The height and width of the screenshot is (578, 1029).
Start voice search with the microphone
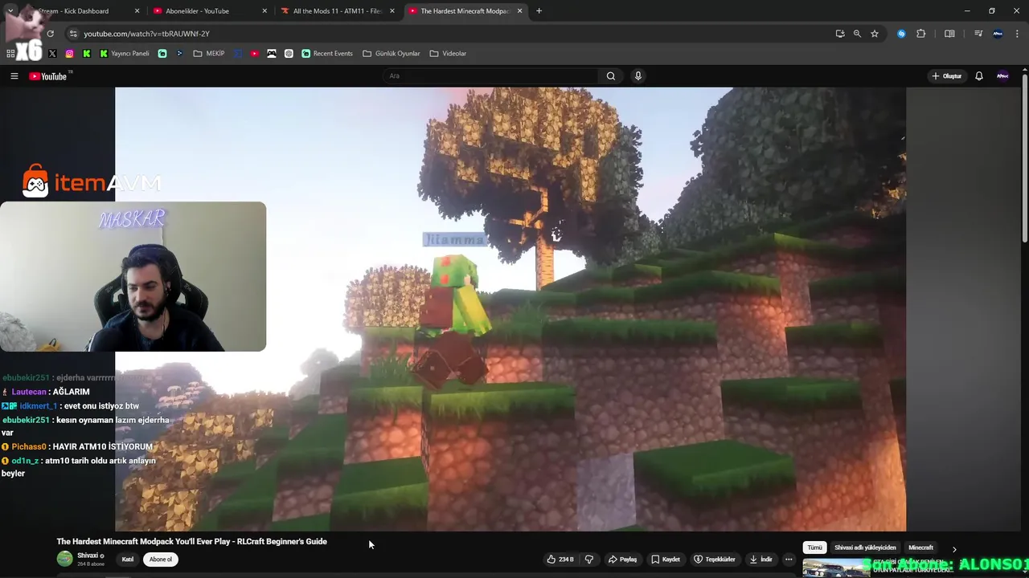click(x=638, y=76)
